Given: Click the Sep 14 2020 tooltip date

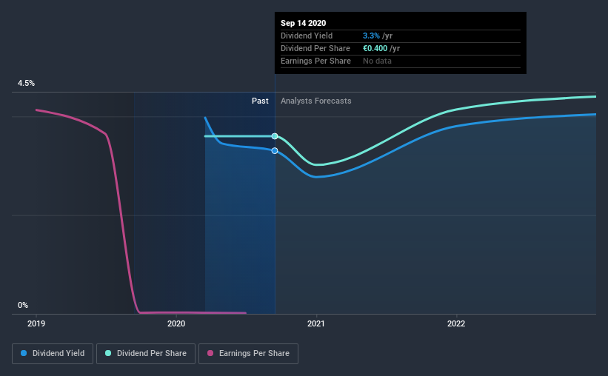Looking at the screenshot, I should pyautogui.click(x=303, y=23).
